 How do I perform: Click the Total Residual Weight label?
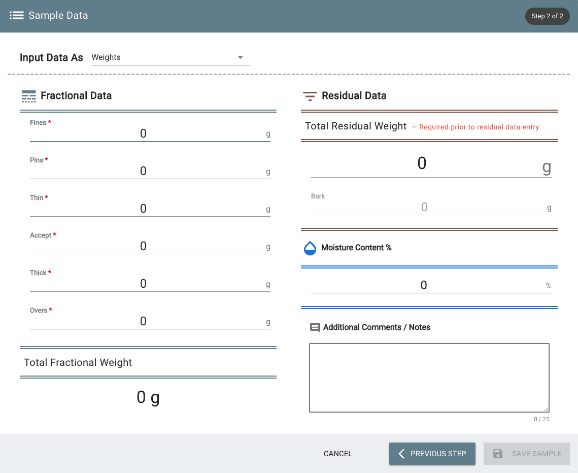click(356, 126)
